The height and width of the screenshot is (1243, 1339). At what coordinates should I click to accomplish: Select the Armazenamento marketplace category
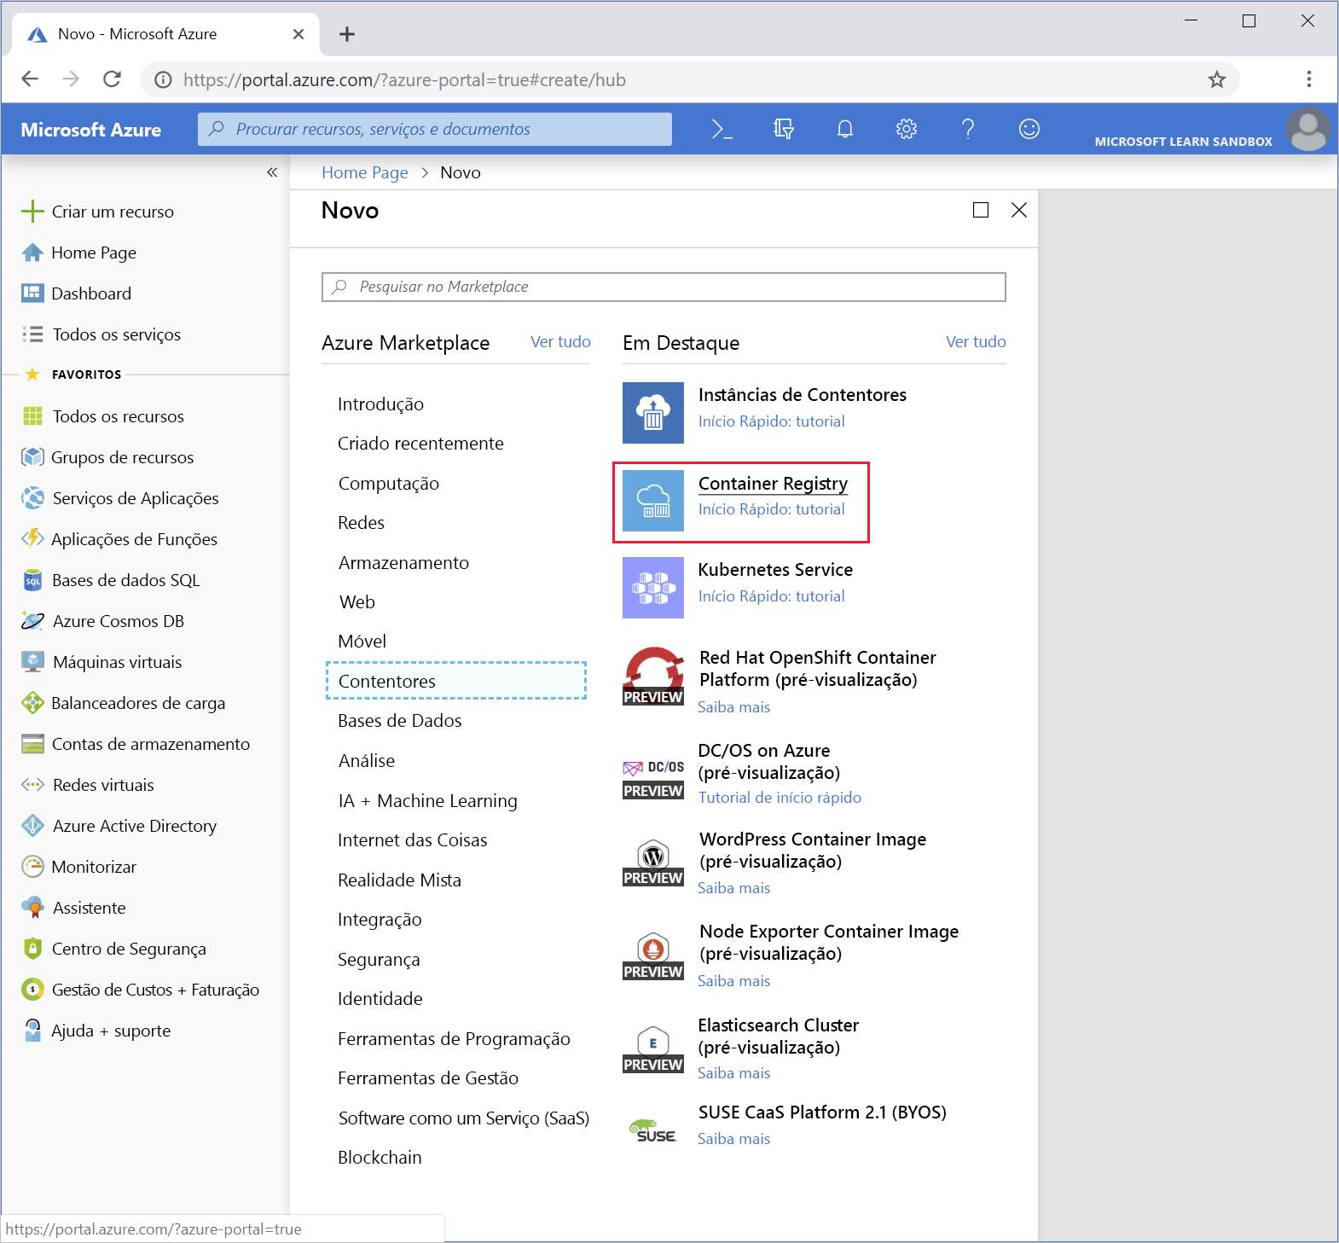(403, 563)
